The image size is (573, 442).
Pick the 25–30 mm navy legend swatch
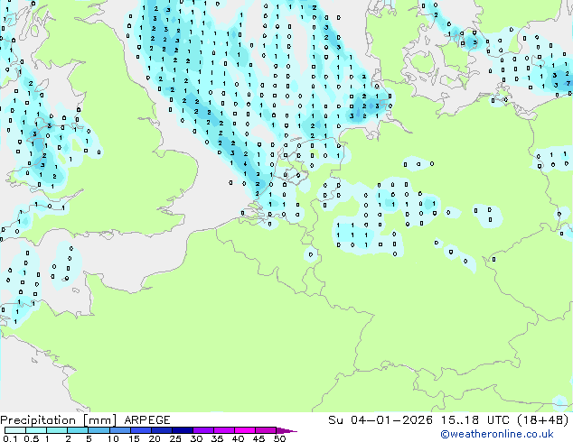(x=183, y=430)
